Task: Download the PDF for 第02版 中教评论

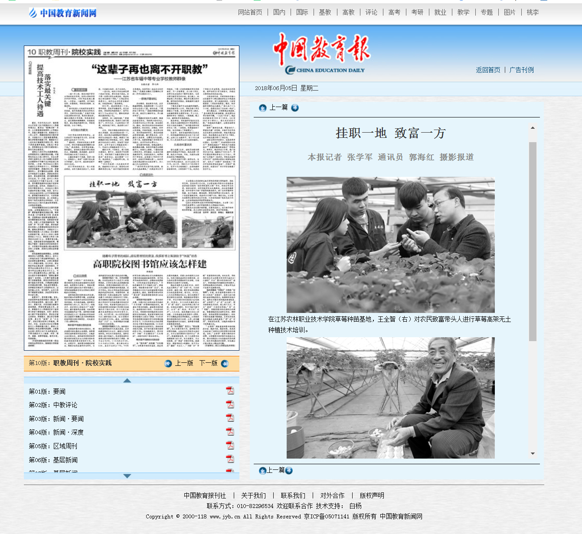Action: point(230,404)
